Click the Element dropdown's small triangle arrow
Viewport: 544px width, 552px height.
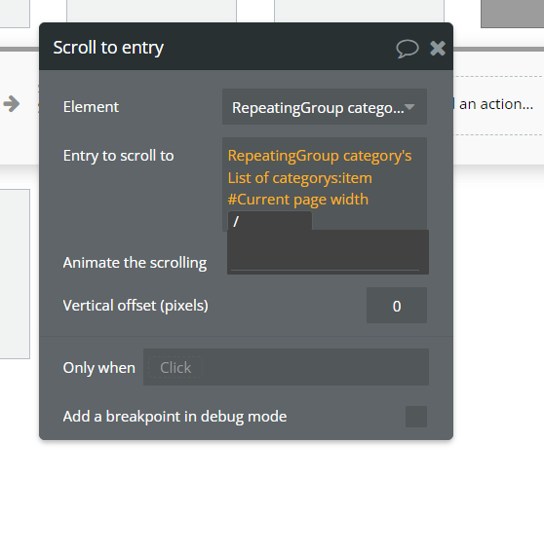[x=409, y=107]
